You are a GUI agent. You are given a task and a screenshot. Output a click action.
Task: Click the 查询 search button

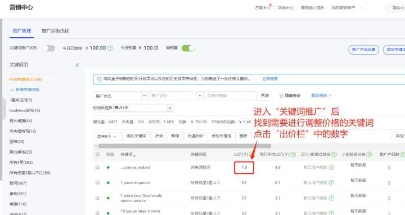[265, 96]
